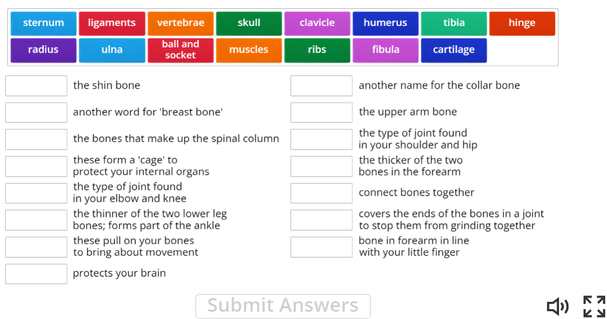Pick the 'radius' tile
The width and height of the screenshot is (607, 319).
pyautogui.click(x=43, y=50)
